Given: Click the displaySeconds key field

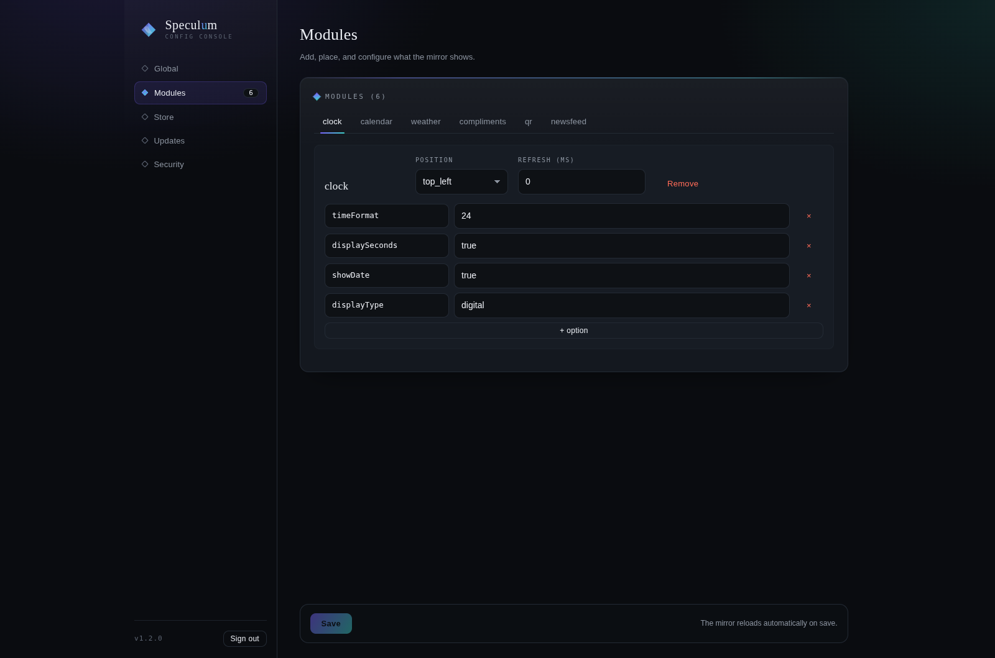Looking at the screenshot, I should (x=387, y=245).
